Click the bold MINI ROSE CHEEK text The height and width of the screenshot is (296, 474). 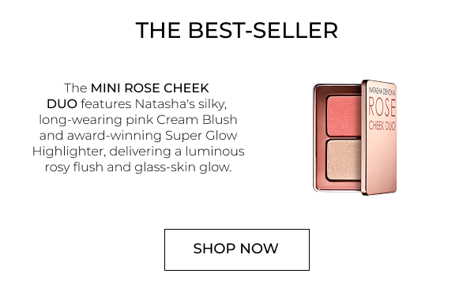pyautogui.click(x=150, y=88)
